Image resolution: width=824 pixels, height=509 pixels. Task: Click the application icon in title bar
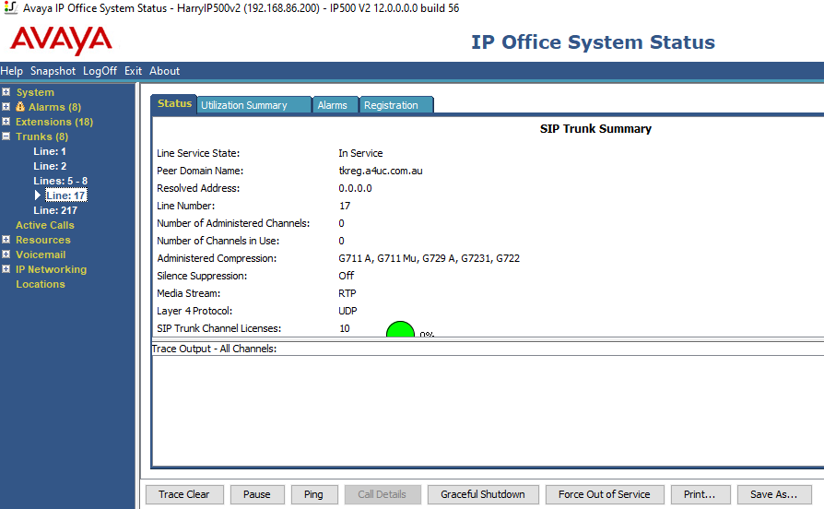(10, 8)
